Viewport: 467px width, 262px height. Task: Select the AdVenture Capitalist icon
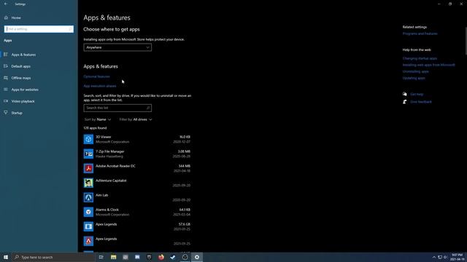(88, 183)
